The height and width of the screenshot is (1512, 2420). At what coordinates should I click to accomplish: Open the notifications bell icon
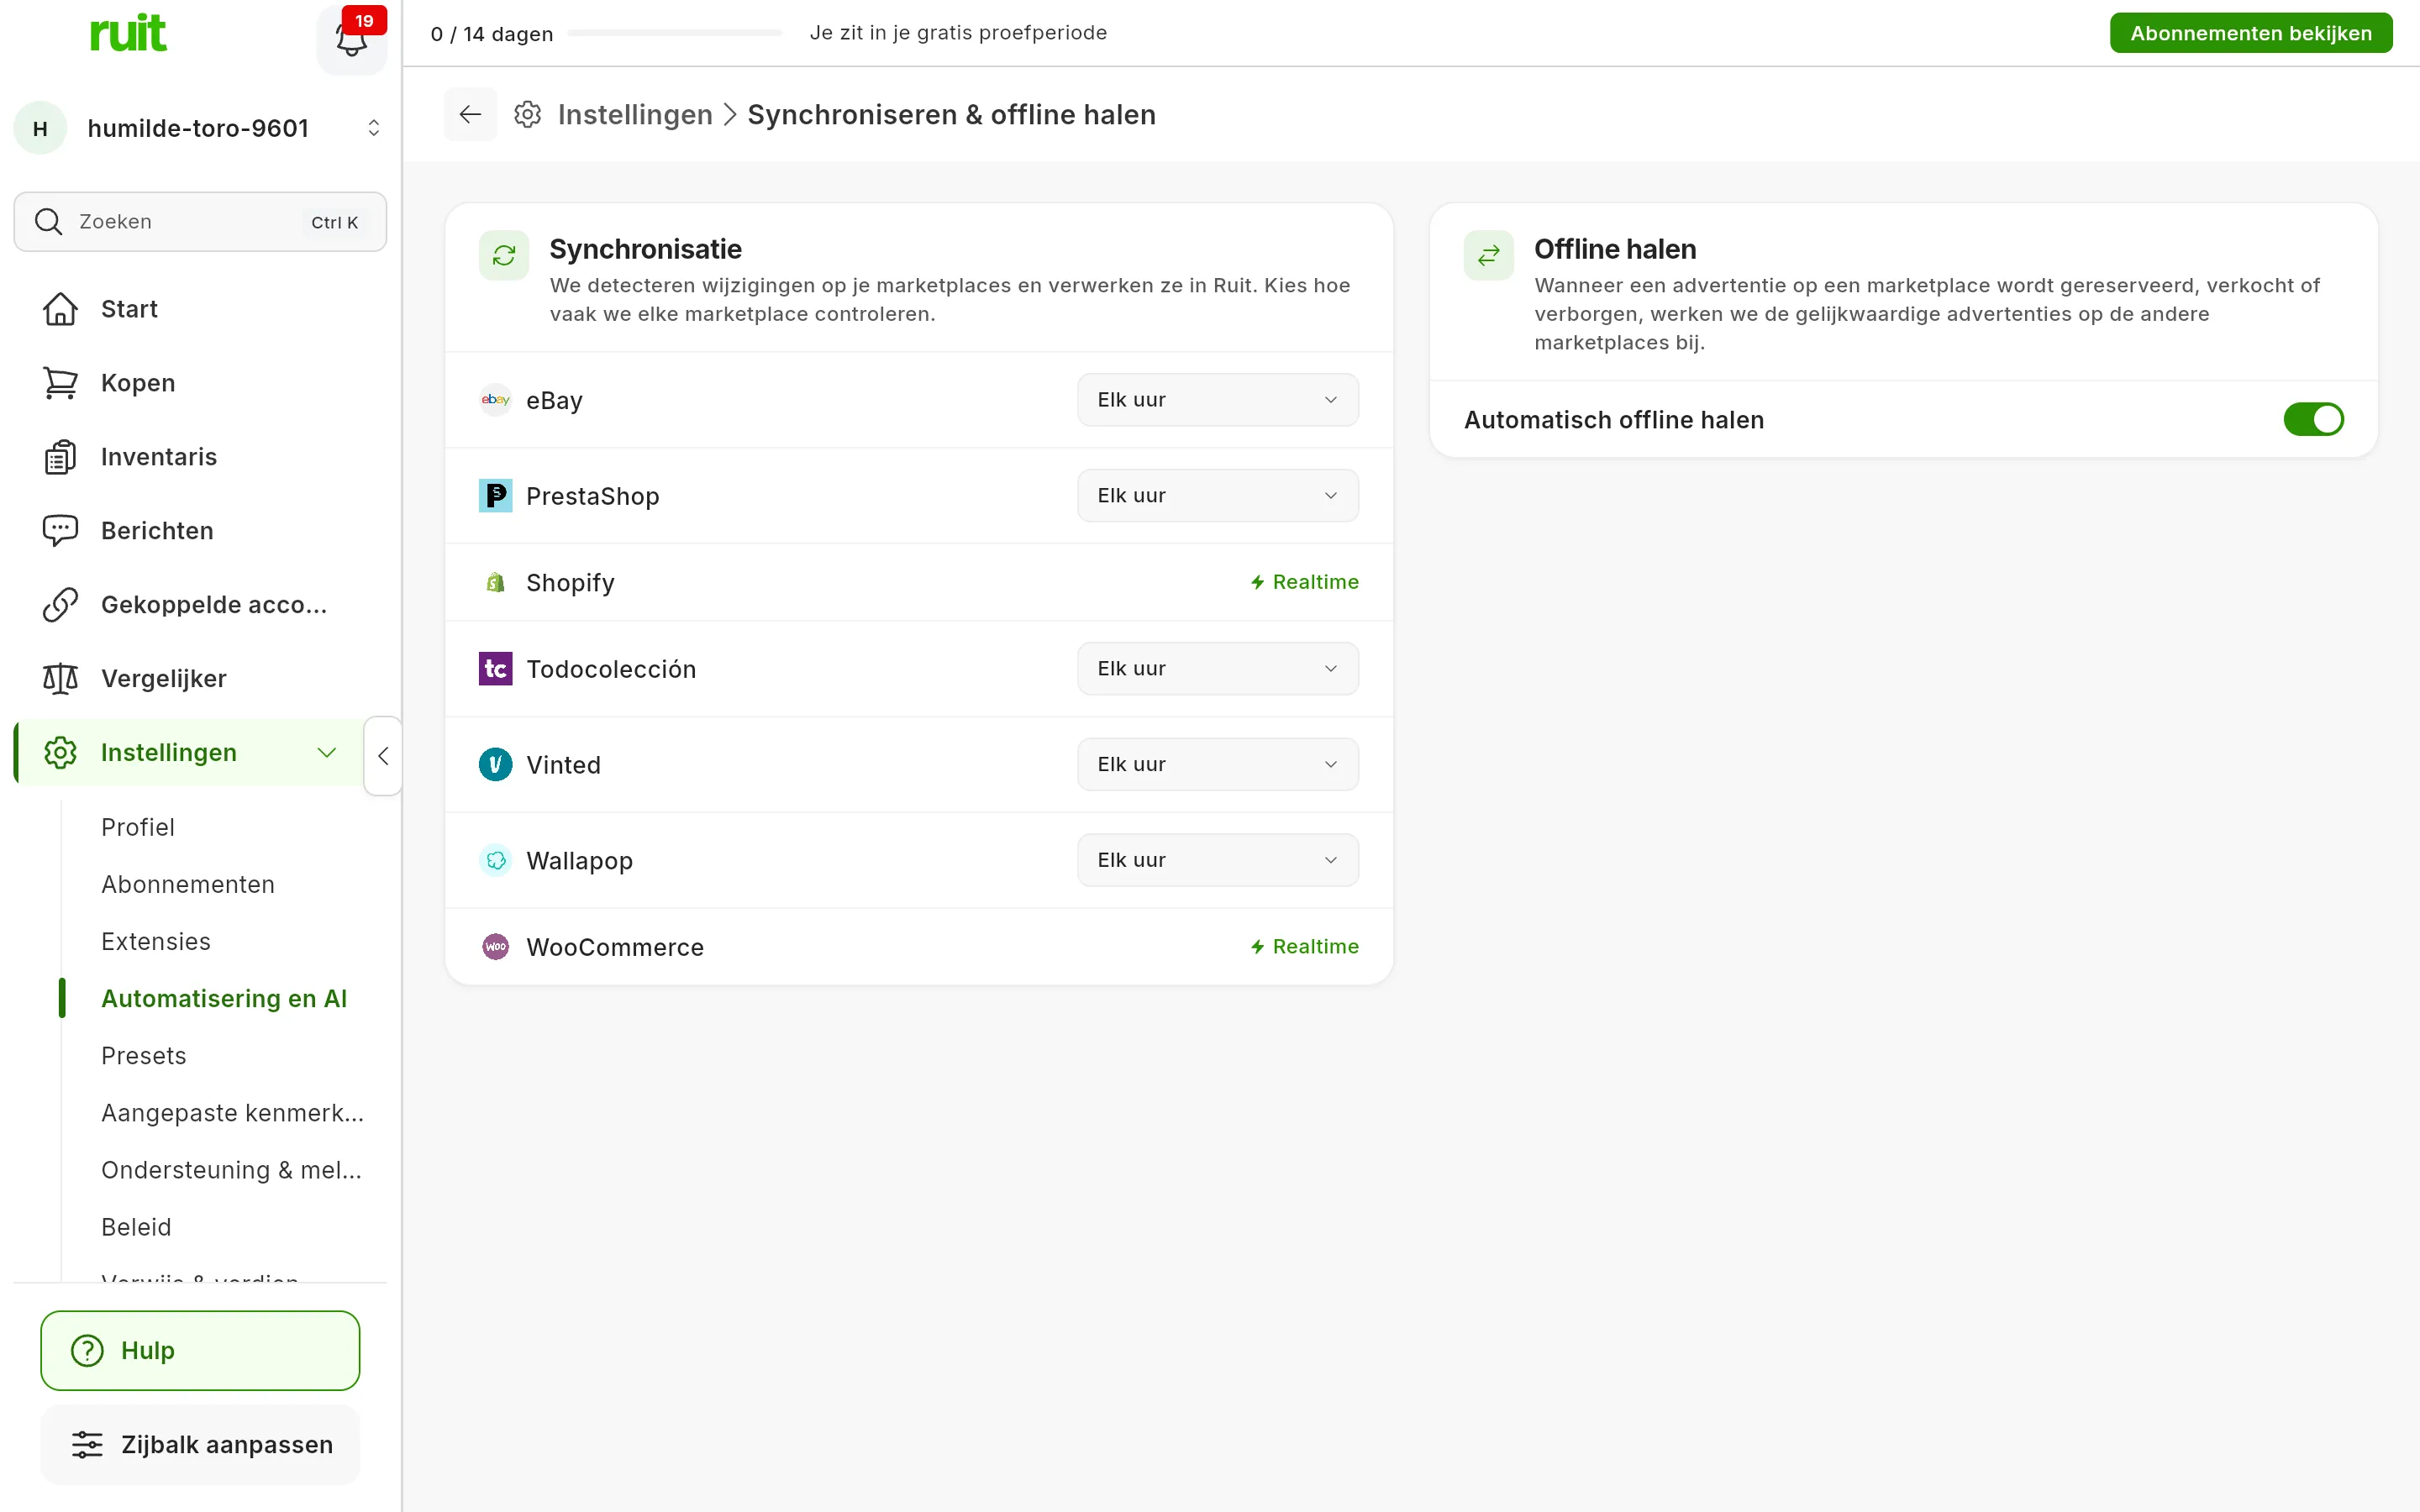[351, 40]
